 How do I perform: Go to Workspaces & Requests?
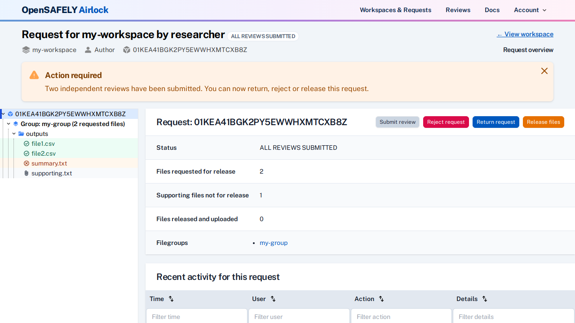point(395,10)
